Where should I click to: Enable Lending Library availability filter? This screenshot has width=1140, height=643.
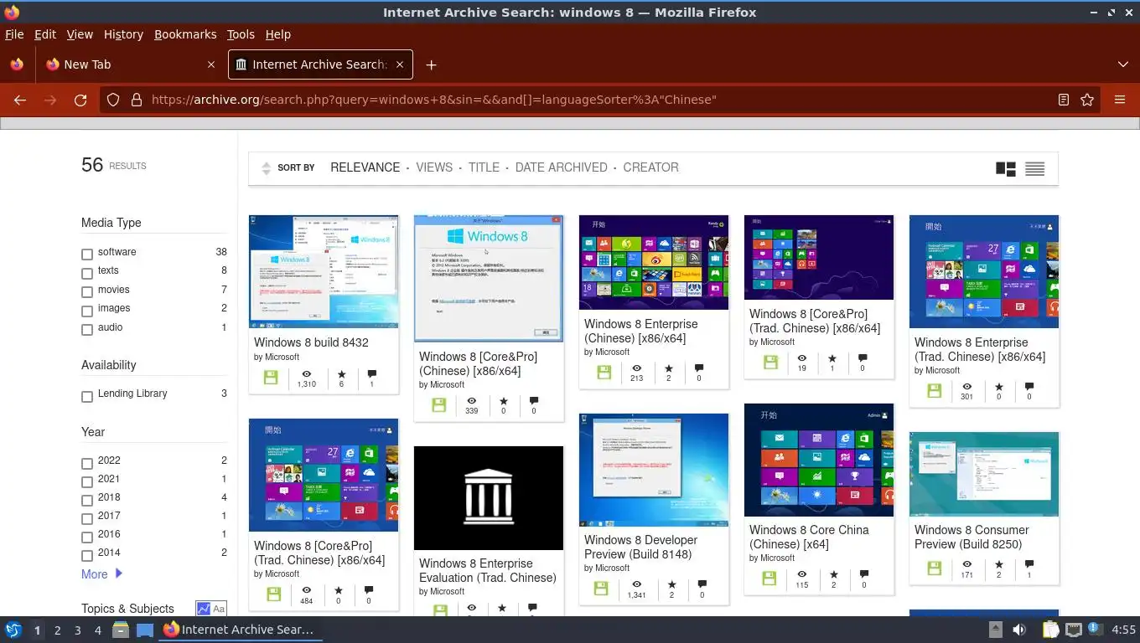(x=87, y=396)
